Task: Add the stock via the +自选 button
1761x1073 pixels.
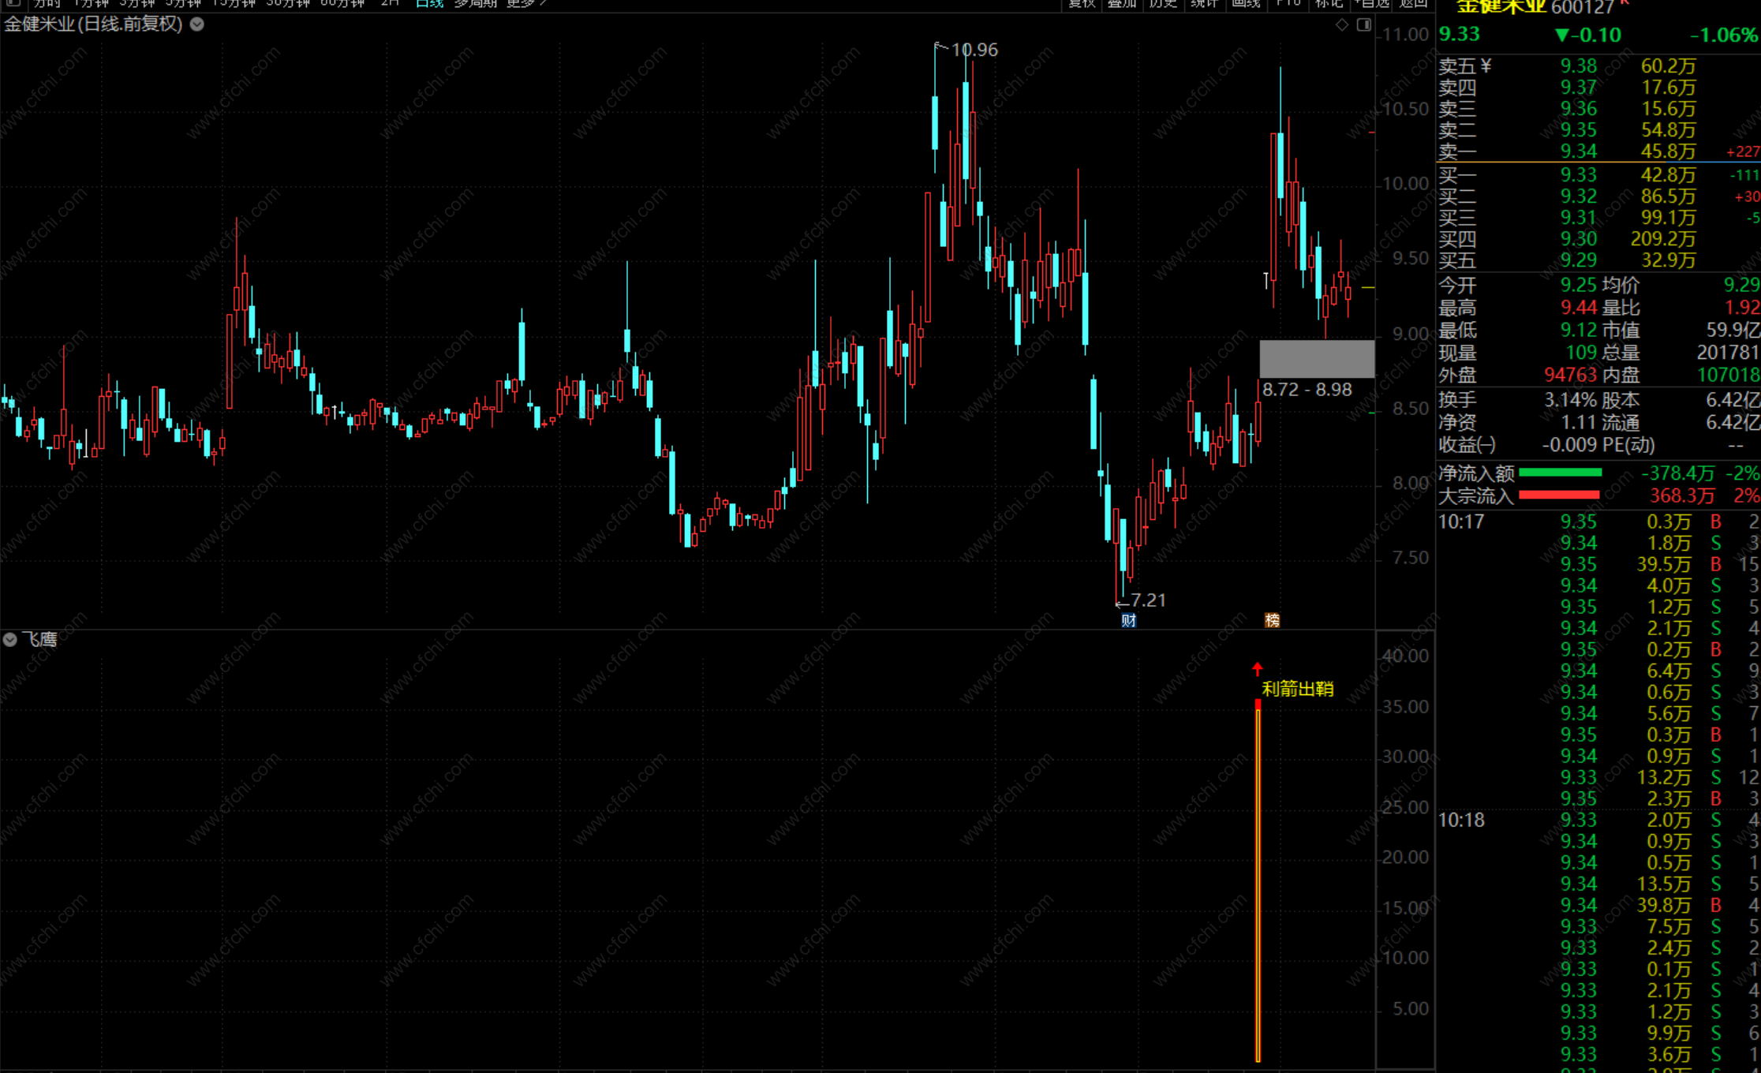Action: coord(1371,3)
